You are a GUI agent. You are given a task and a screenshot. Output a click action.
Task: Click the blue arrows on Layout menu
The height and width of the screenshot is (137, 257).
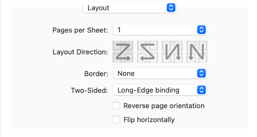coord(171,8)
